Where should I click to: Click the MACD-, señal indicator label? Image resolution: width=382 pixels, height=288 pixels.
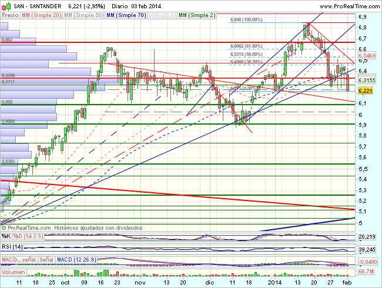pyautogui.click(x=19, y=260)
